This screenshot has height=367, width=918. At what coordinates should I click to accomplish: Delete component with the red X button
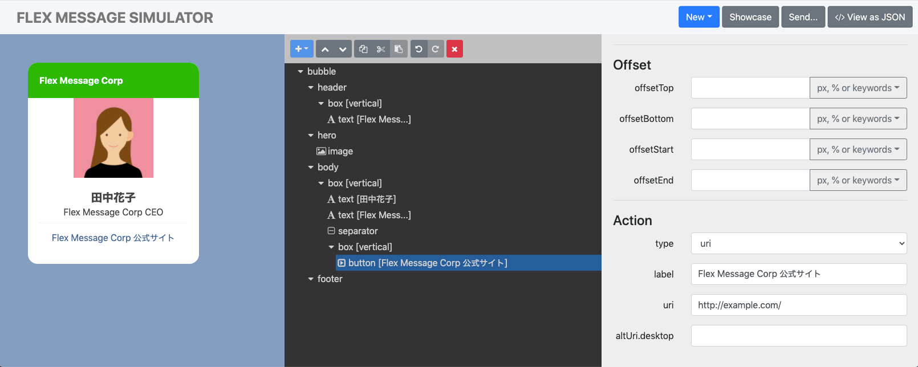point(454,49)
